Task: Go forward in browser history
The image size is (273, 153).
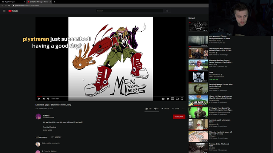Action: coord(6,6)
